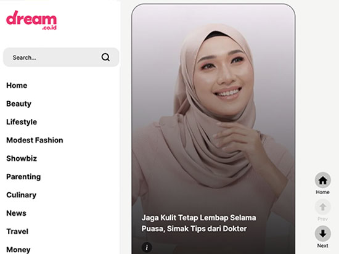Click the Next label under the arrow
The width and height of the screenshot is (339, 254).
coord(322,246)
